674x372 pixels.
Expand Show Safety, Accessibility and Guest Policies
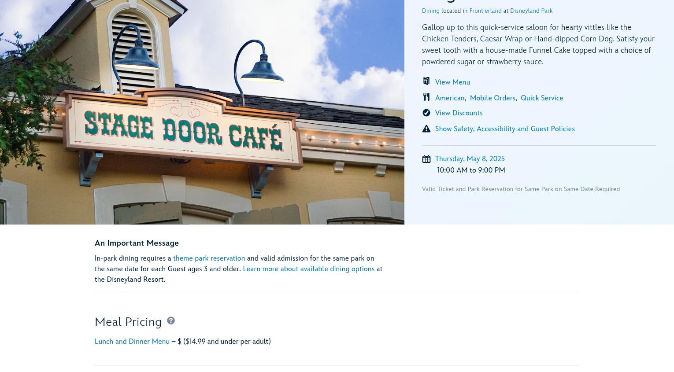[505, 129]
